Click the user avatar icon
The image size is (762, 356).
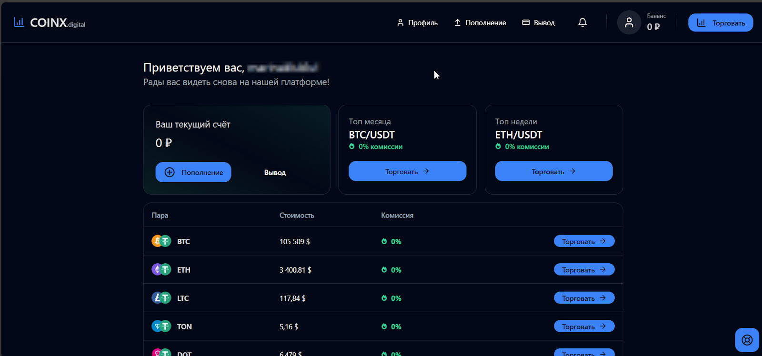click(629, 22)
